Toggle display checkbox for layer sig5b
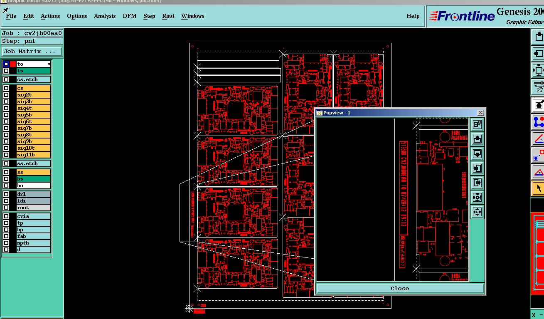 [6, 115]
